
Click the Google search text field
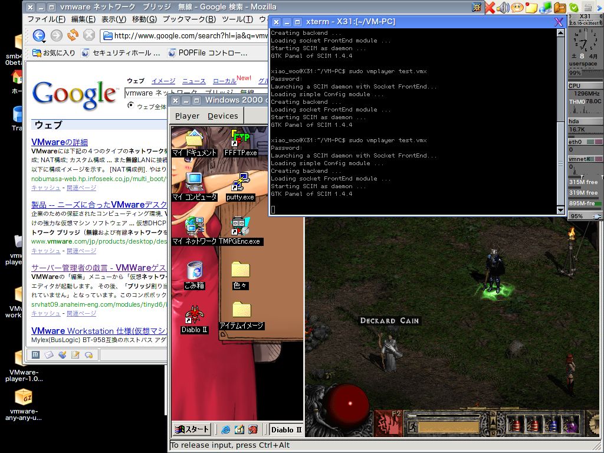pos(146,93)
